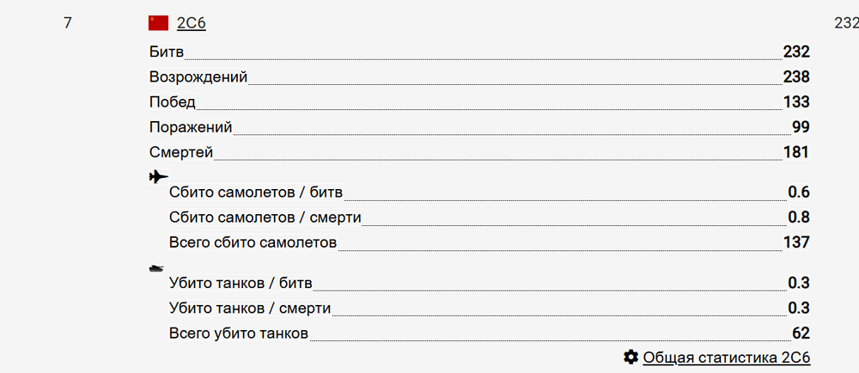Image resolution: width=859 pixels, height=373 pixels.
Task: Click the 62 total tanks value
Action: [x=801, y=333]
